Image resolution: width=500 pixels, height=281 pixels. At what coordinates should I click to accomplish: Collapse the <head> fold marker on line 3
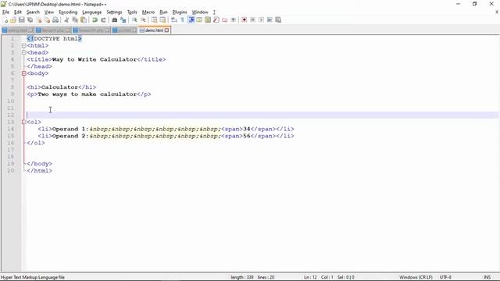[x=24, y=52]
